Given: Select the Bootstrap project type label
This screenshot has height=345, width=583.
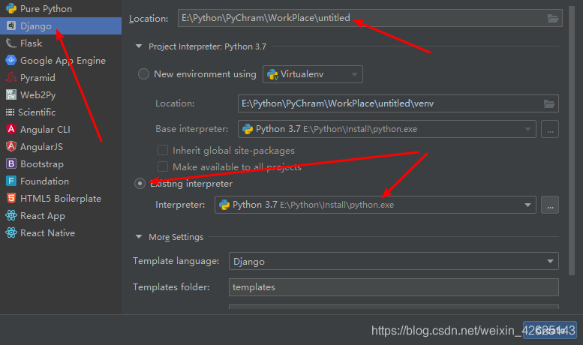Looking at the screenshot, I should 42,164.
